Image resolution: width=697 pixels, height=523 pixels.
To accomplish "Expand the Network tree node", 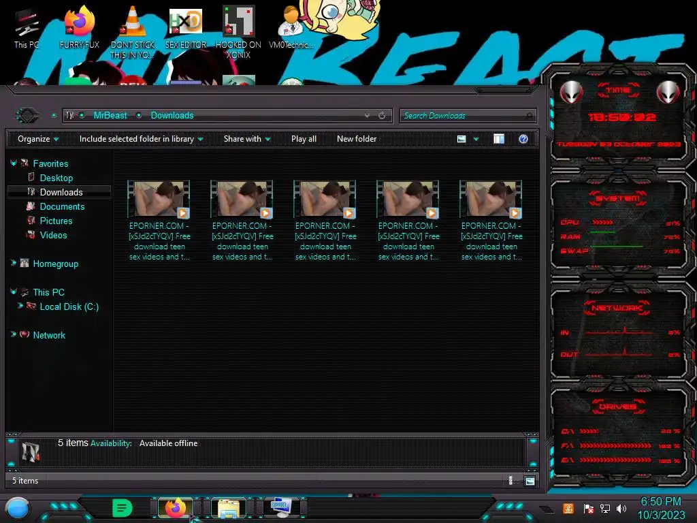I will coord(14,334).
